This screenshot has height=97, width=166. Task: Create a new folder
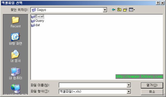[125, 10]
